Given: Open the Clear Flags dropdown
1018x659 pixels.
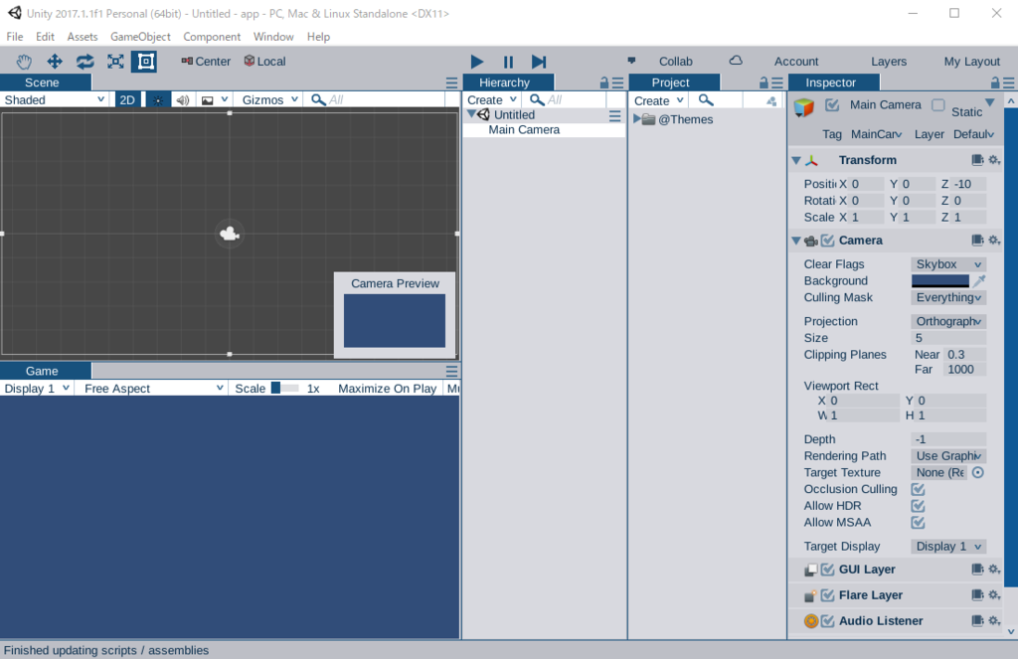Looking at the screenshot, I should [x=946, y=263].
